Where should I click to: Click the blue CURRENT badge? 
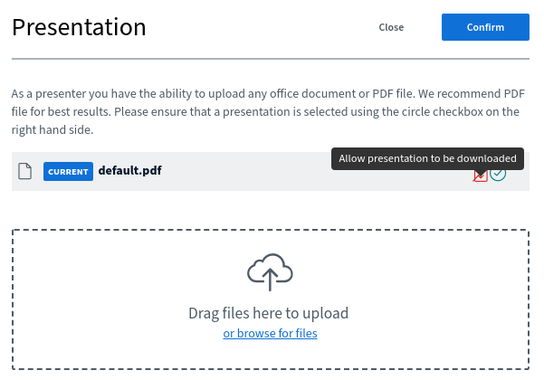click(68, 171)
